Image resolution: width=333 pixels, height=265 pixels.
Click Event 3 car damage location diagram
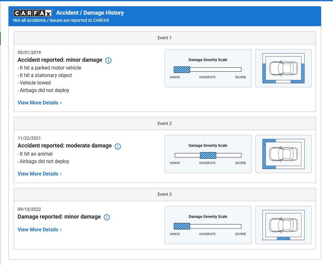pos(283,225)
